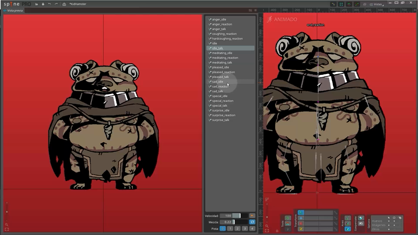Select Pista track 4
418x235 pixels.
(x=252, y=229)
